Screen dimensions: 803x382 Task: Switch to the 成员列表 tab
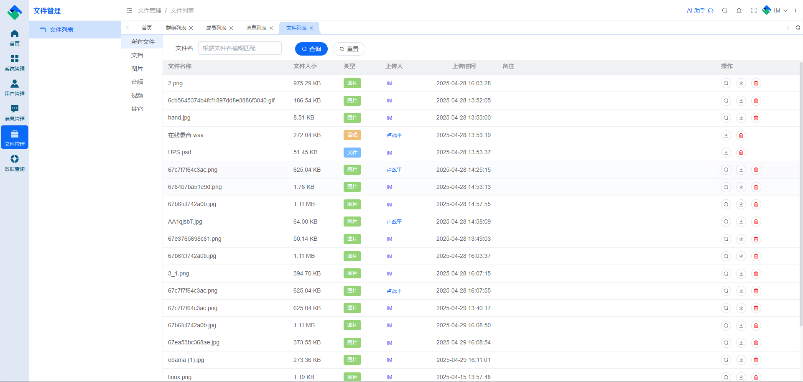point(216,28)
